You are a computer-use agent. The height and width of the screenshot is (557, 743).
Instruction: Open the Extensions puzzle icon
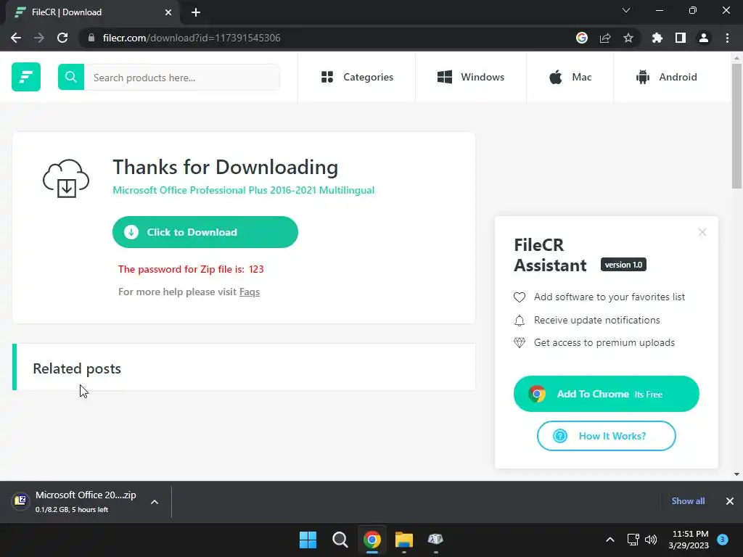pos(657,38)
